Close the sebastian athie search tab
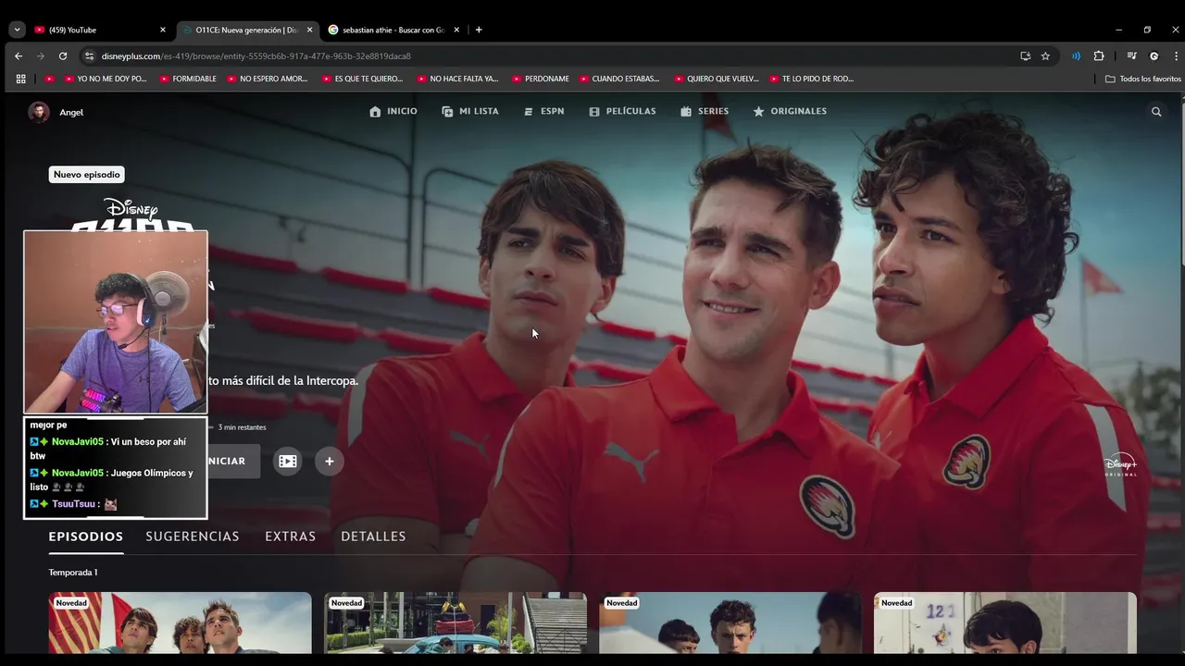Image resolution: width=1185 pixels, height=666 pixels. (456, 30)
